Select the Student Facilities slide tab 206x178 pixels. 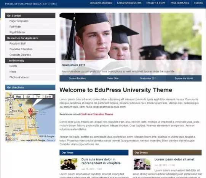77,79
